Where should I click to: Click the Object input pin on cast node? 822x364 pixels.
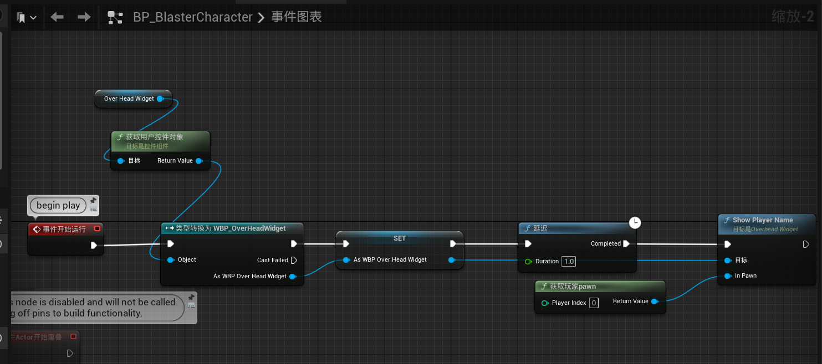point(171,259)
